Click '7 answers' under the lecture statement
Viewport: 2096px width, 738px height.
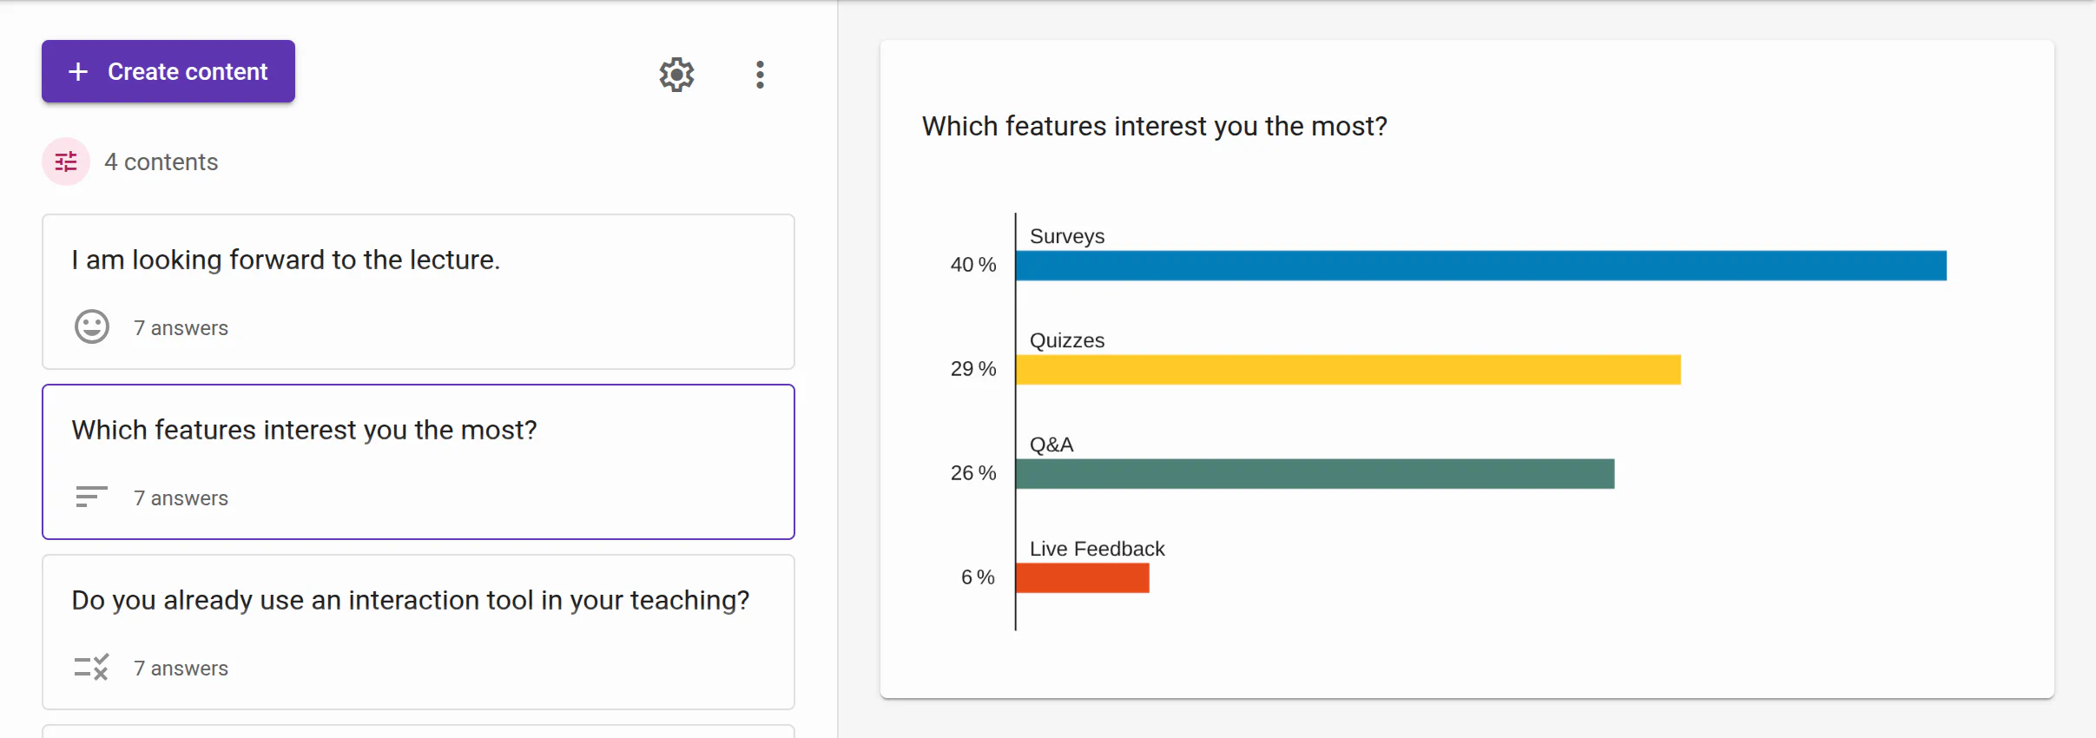(x=181, y=328)
